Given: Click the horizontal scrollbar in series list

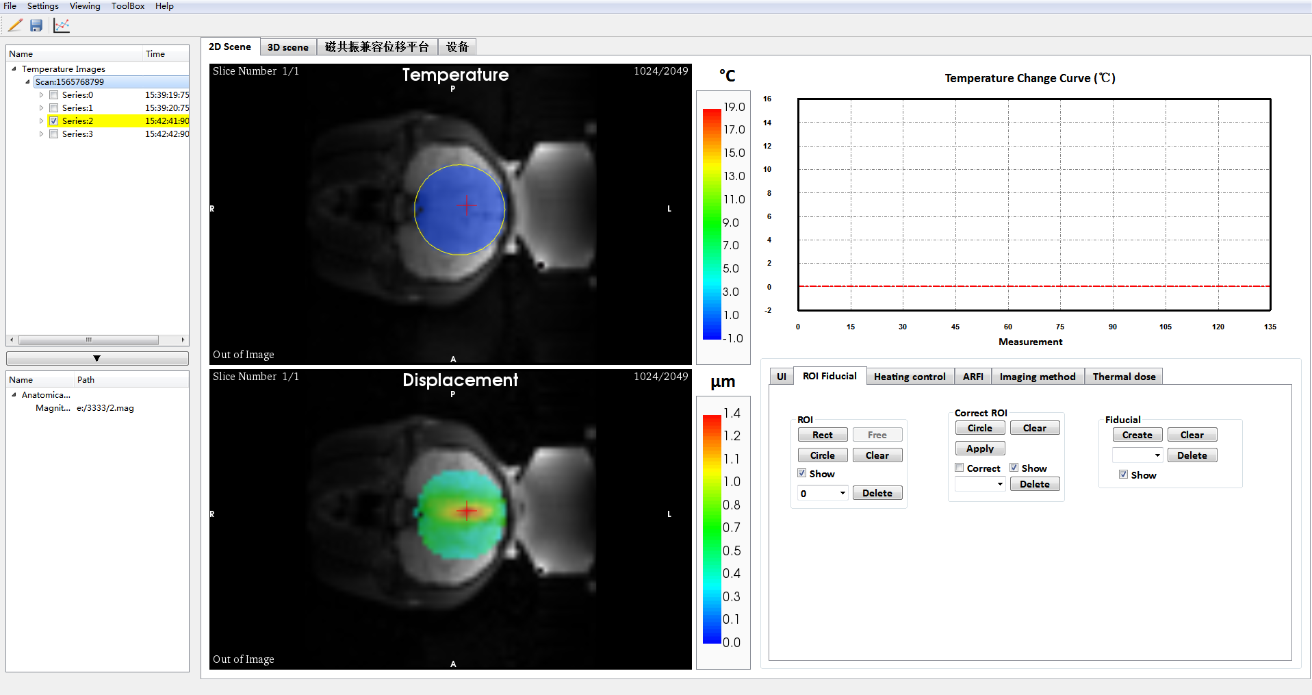Looking at the screenshot, I should pos(89,340).
